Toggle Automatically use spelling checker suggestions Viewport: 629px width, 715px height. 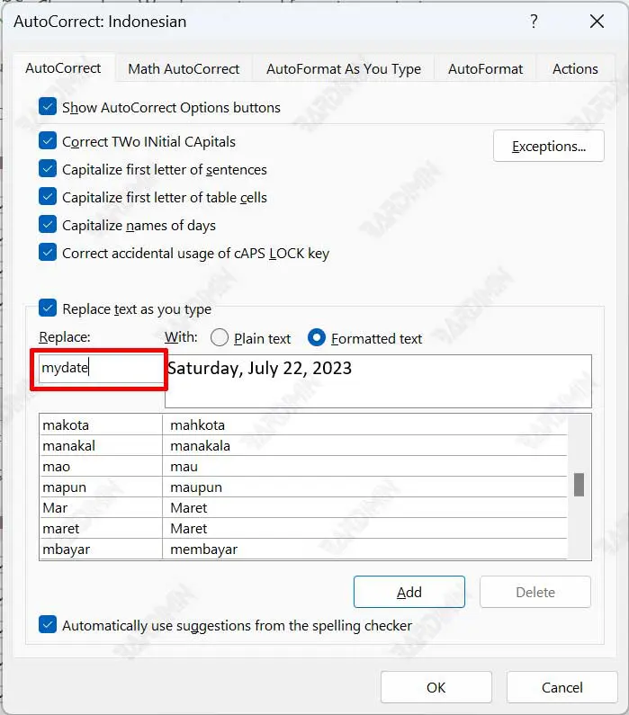pyautogui.click(x=48, y=625)
